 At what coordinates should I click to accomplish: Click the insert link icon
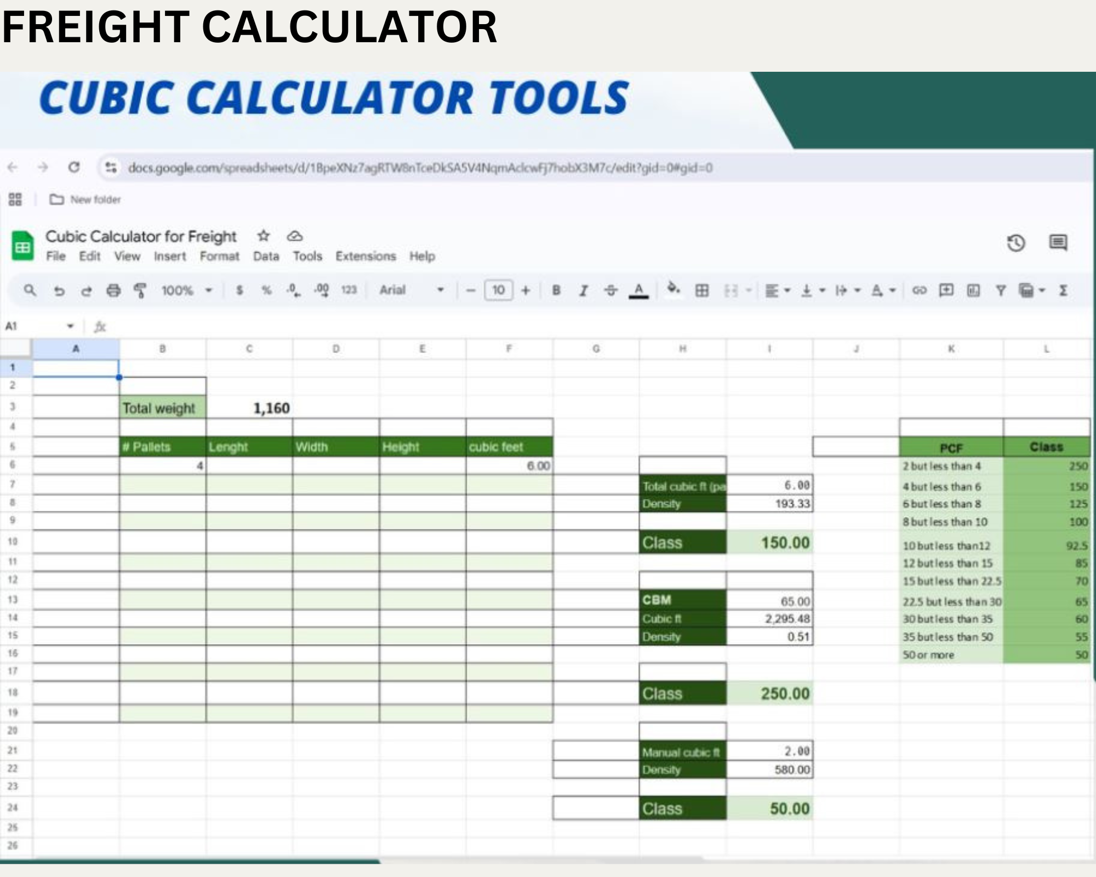(x=919, y=291)
